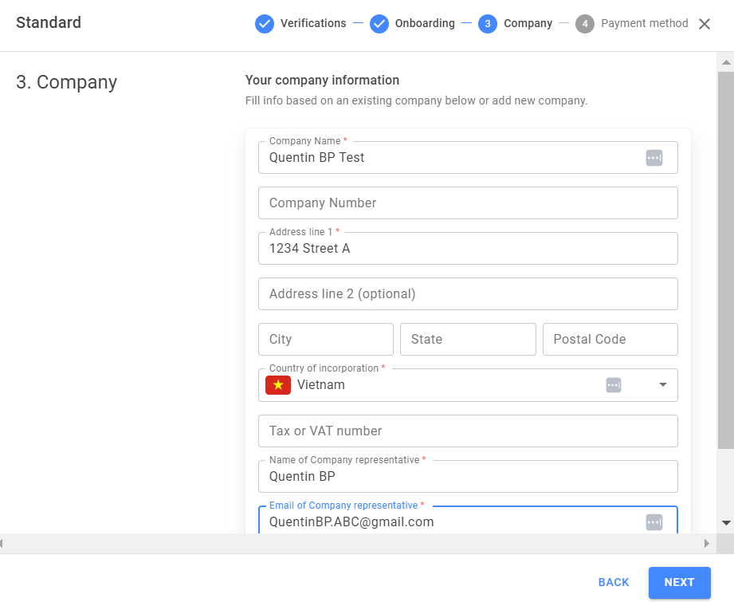Focus the Tax or VAT number field

[468, 431]
